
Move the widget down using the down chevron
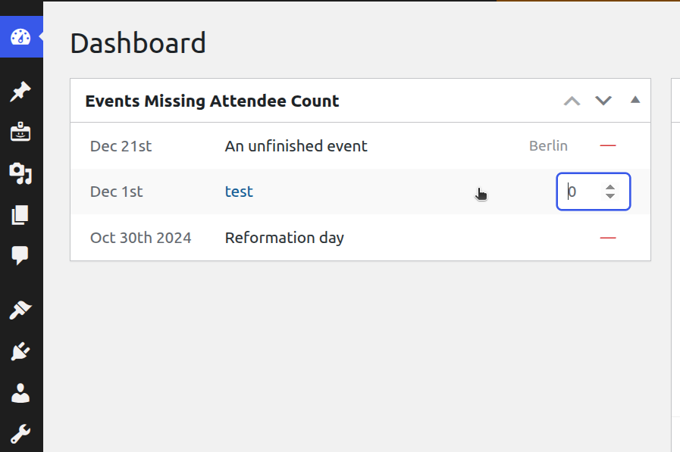(603, 100)
